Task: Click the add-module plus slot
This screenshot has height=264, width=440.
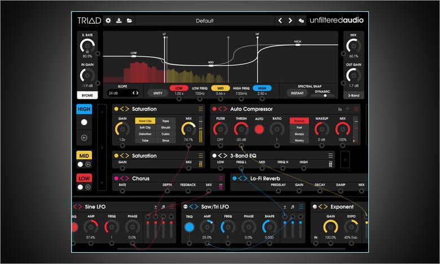Action: (345, 160)
